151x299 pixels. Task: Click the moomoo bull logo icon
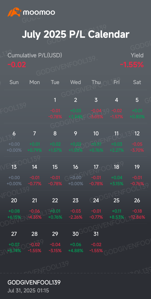pos(14,12)
